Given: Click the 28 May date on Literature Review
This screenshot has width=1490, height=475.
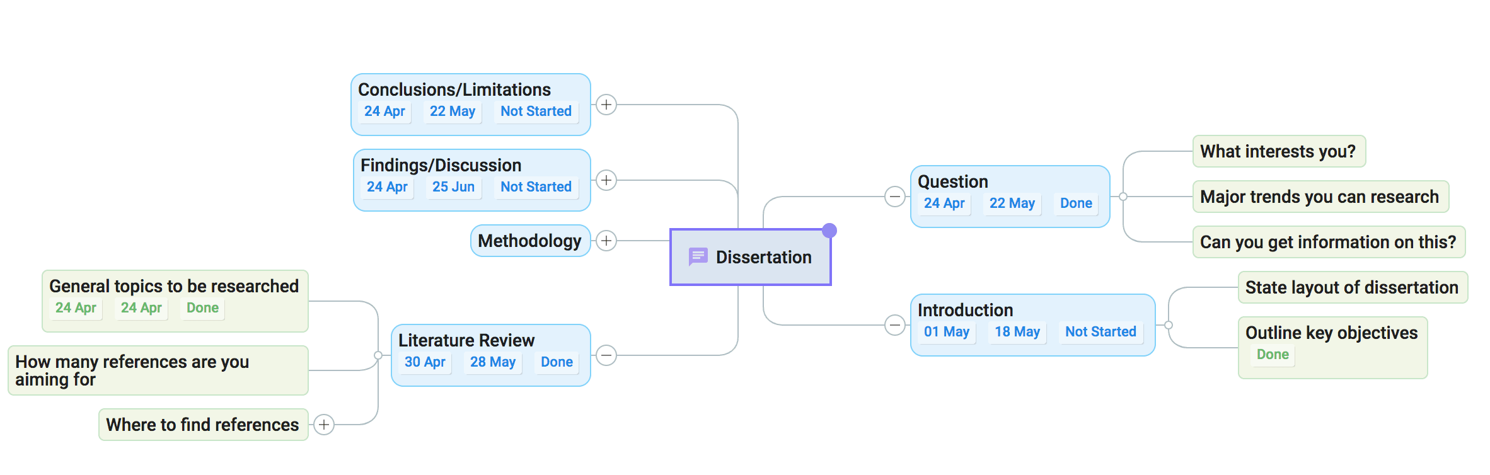Looking at the screenshot, I should coord(492,362).
